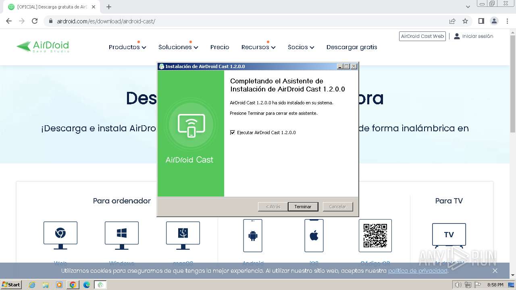Open the Windows Start menu
The image size is (516, 290).
coord(11,285)
